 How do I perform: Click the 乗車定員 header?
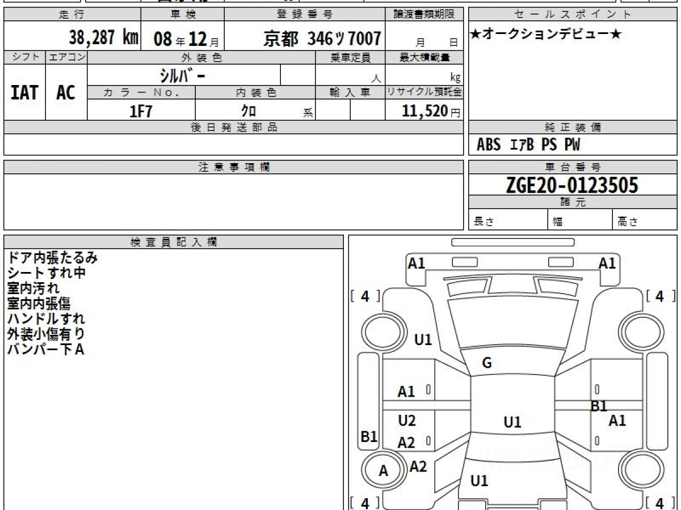[x=350, y=57]
